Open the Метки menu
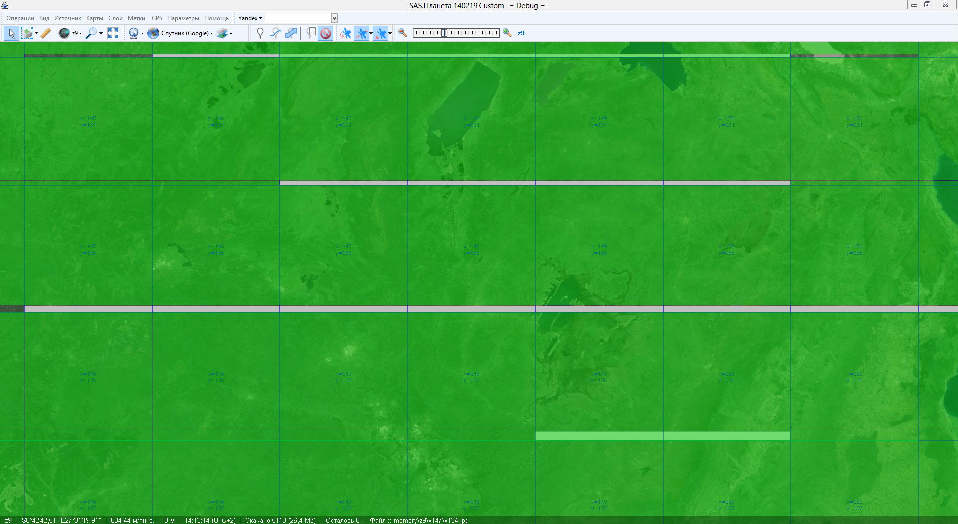Screen dimensions: 958x524 pyautogui.click(x=136, y=18)
